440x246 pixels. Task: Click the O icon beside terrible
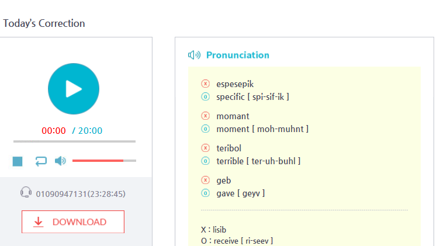coord(206,161)
